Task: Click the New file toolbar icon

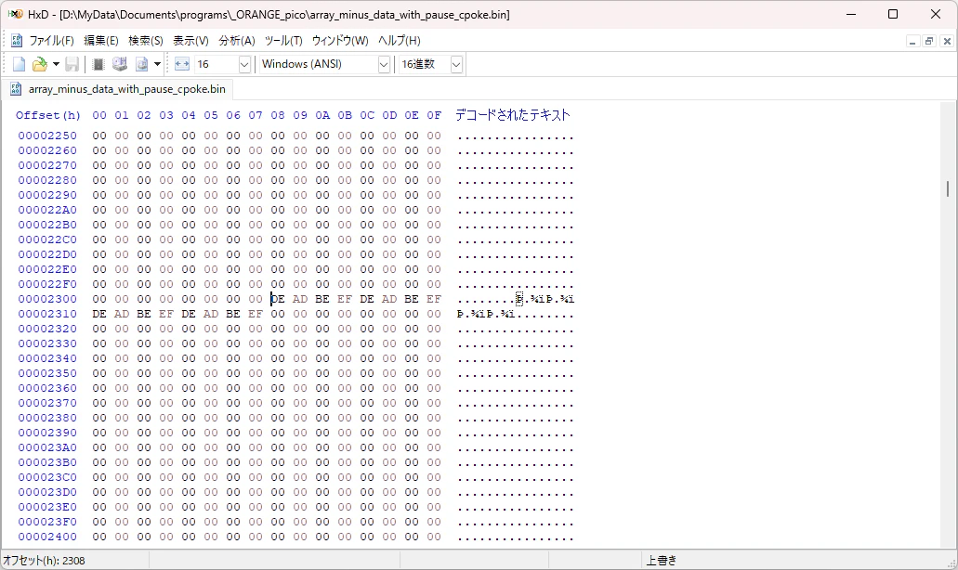Action: (x=19, y=64)
